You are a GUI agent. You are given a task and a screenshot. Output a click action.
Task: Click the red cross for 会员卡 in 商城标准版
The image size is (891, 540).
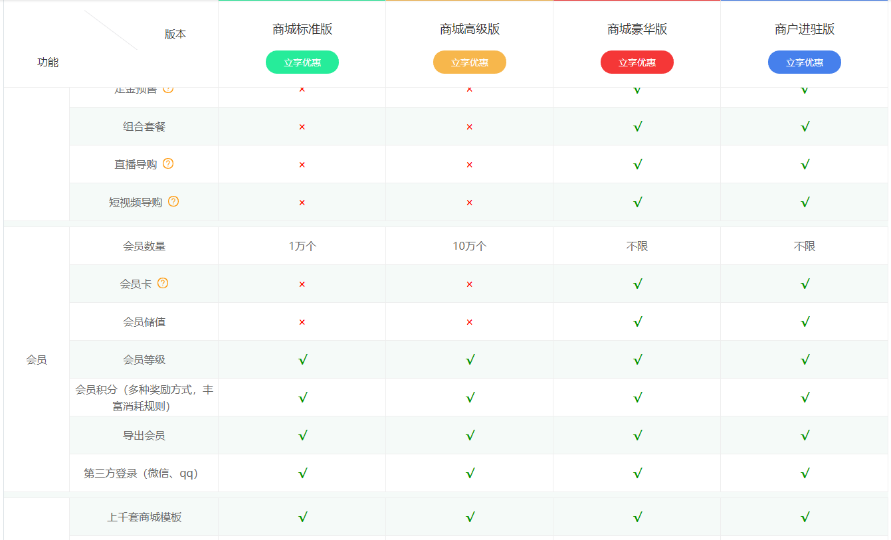pyautogui.click(x=302, y=284)
